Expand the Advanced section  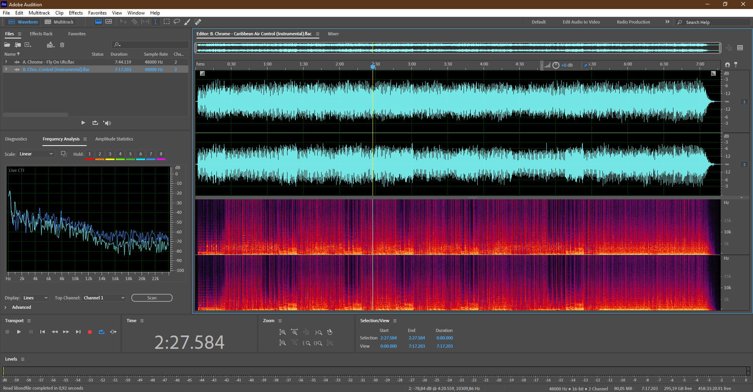pos(5,307)
